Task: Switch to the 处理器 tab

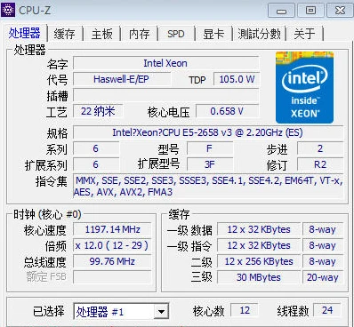Action: tap(24, 33)
